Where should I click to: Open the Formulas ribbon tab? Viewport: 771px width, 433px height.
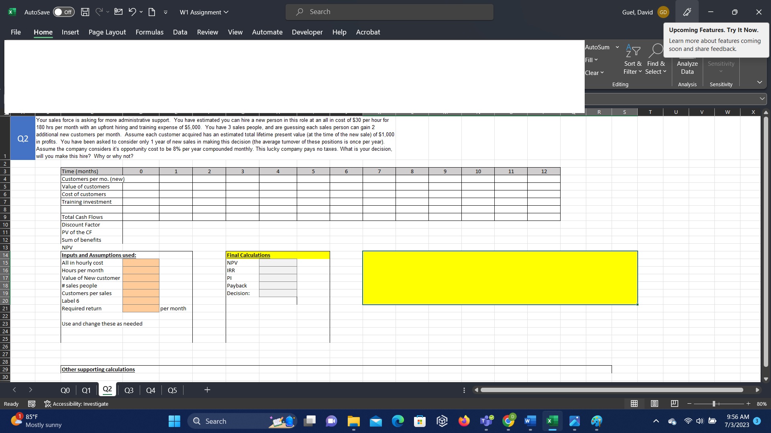click(149, 32)
